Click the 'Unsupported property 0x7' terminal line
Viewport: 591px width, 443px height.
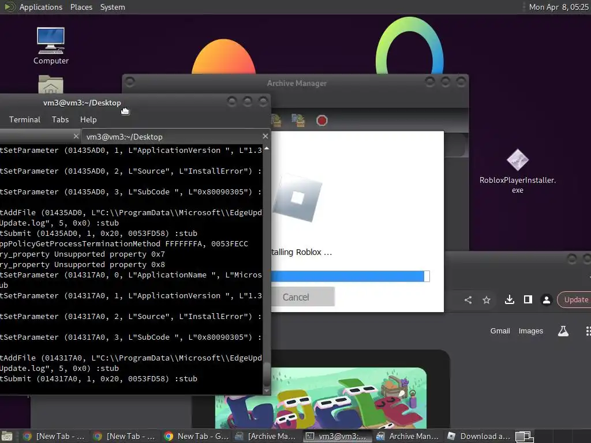(x=83, y=254)
